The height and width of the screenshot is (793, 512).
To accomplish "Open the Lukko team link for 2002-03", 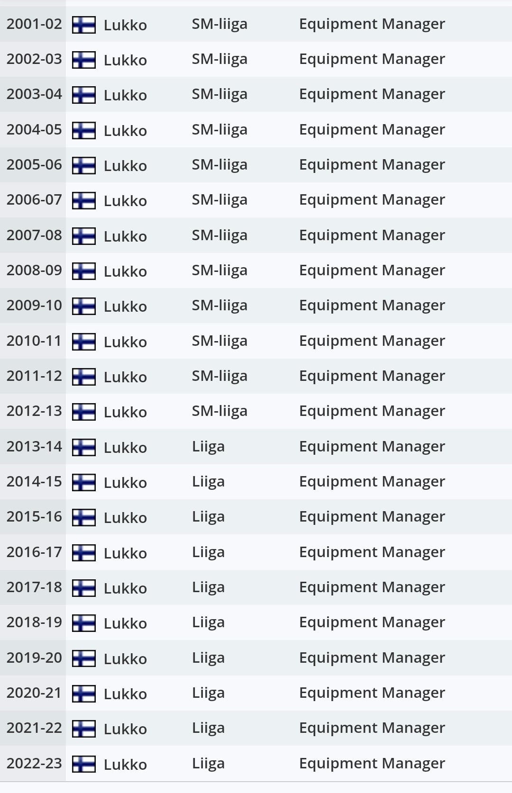I will [125, 60].
